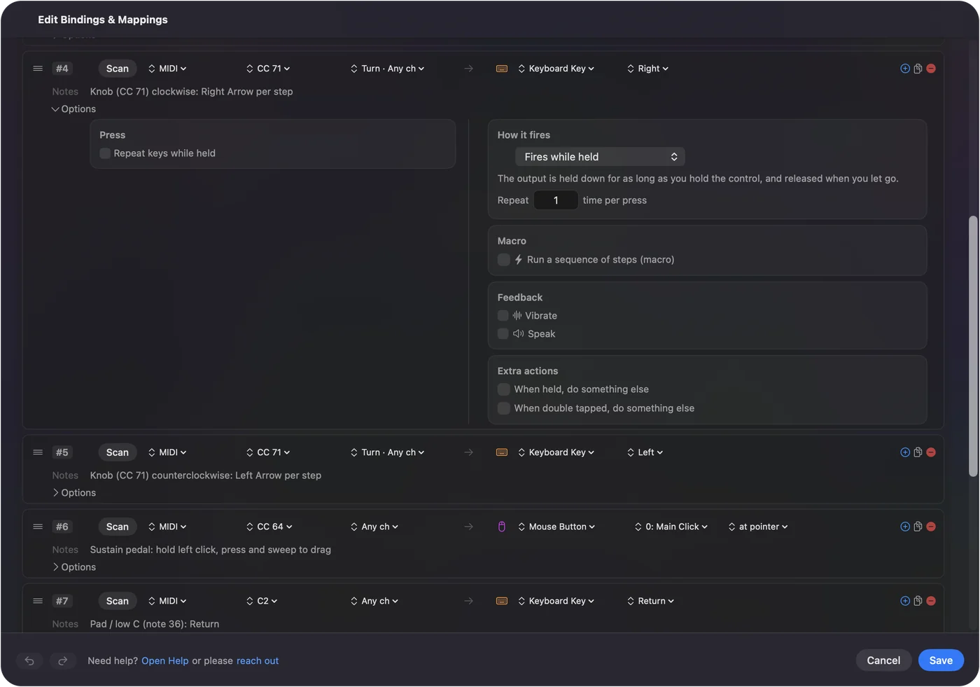Duplicate binding #5
This screenshot has height=687, width=980.
[918, 452]
